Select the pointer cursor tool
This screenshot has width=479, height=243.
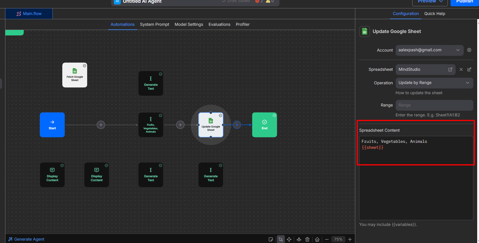[x=281, y=239]
